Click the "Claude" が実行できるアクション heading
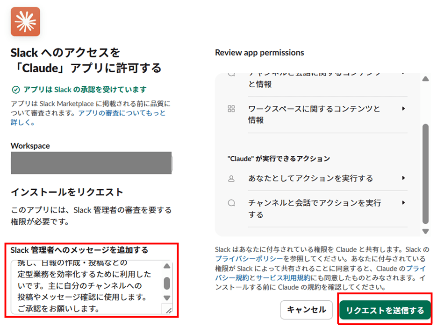This screenshot has width=437, height=325. (x=279, y=159)
